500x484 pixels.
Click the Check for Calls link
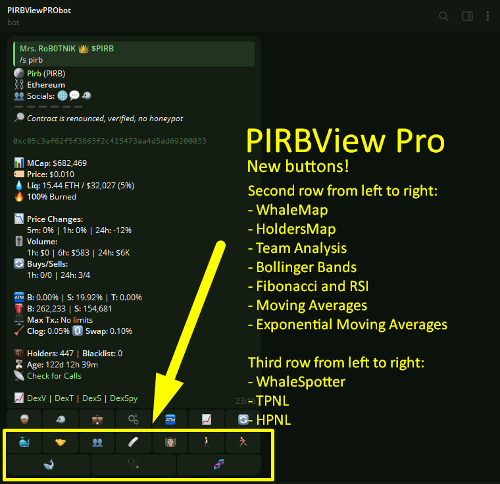coord(54,376)
